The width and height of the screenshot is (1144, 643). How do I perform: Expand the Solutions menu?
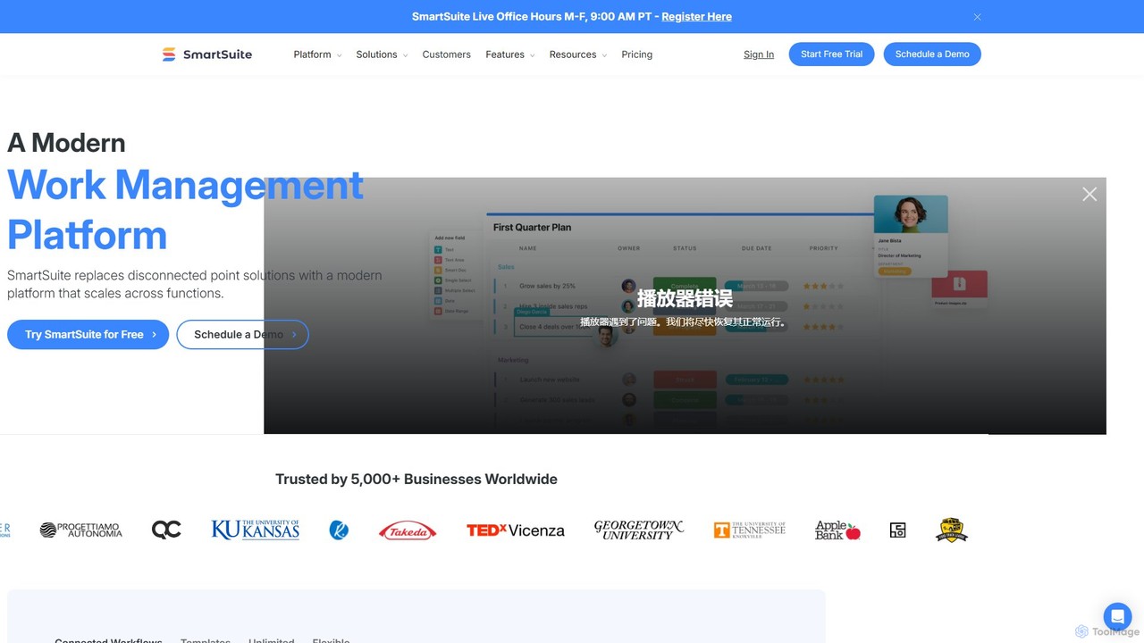tap(382, 54)
